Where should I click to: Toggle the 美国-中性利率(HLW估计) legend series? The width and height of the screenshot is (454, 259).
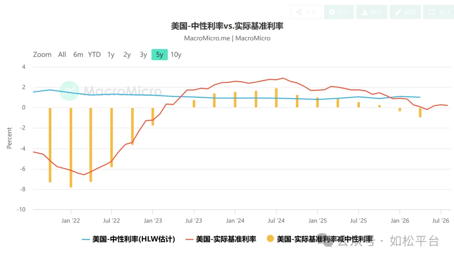pos(128,239)
